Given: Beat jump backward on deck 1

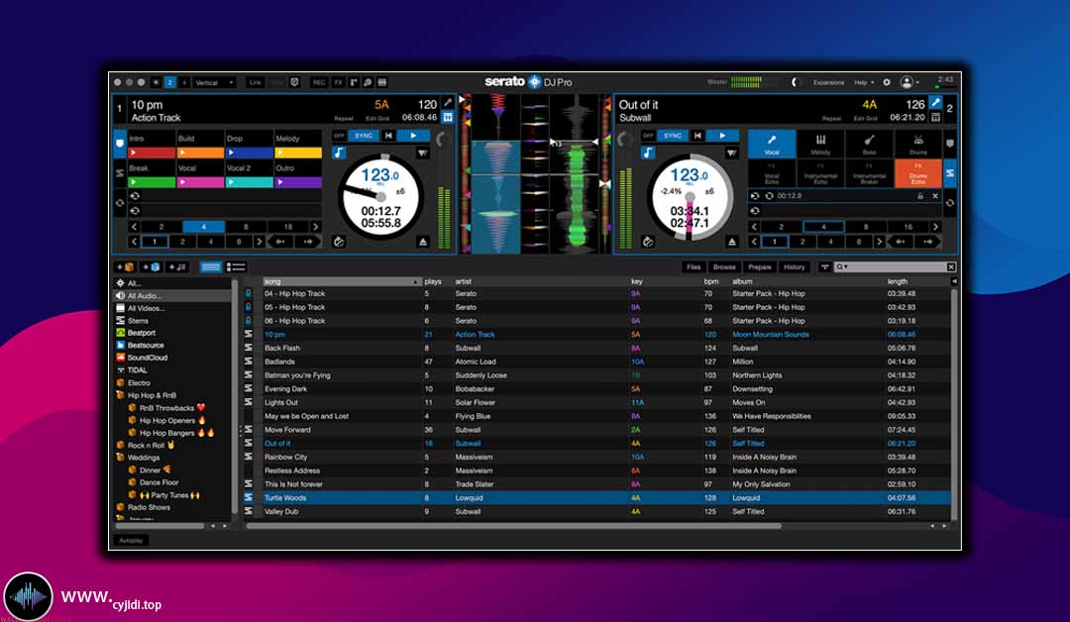Looking at the screenshot, I should [279, 242].
